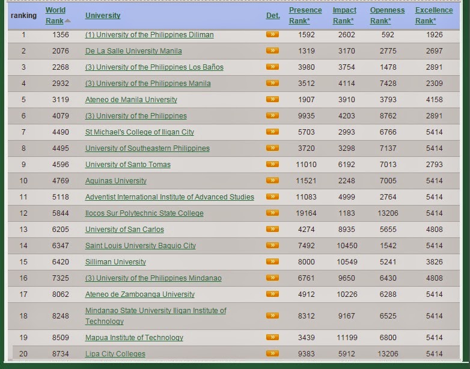Open details icon for Mapua Institute of Technology
Screen dimensions: 470x369
point(272,337)
